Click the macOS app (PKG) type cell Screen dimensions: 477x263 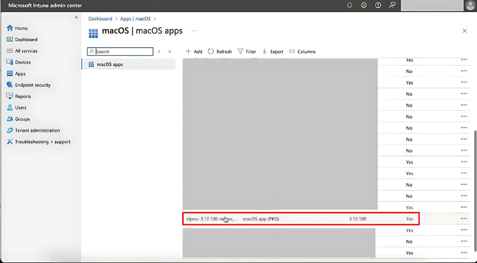tap(261, 219)
